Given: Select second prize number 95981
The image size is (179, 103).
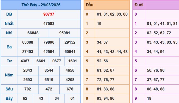Looking at the screenshot, I should coord(65,33).
